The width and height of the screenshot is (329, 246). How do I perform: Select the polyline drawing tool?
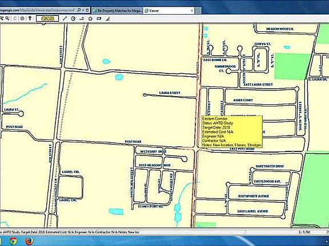pos(82,18)
